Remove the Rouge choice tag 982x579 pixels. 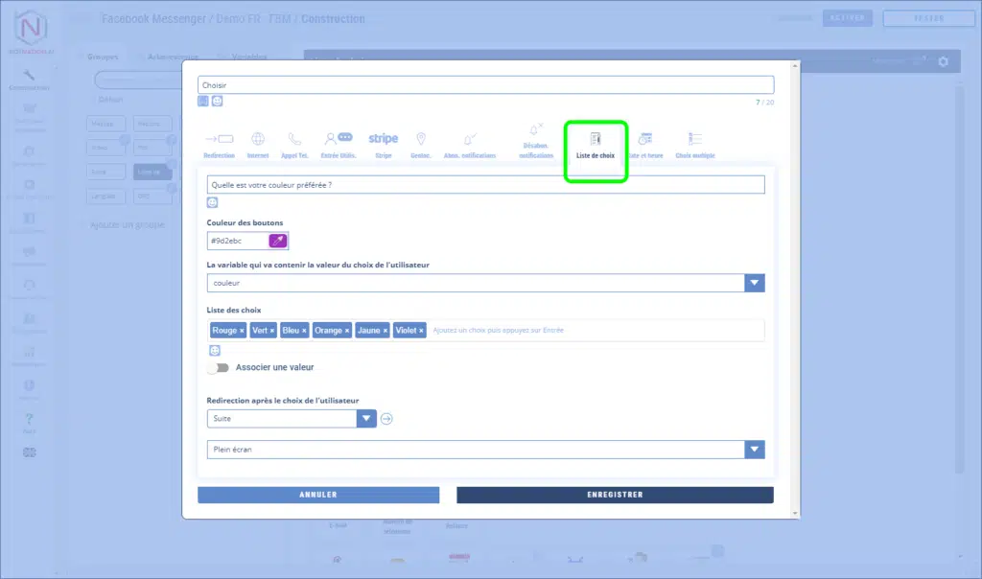[242, 331]
